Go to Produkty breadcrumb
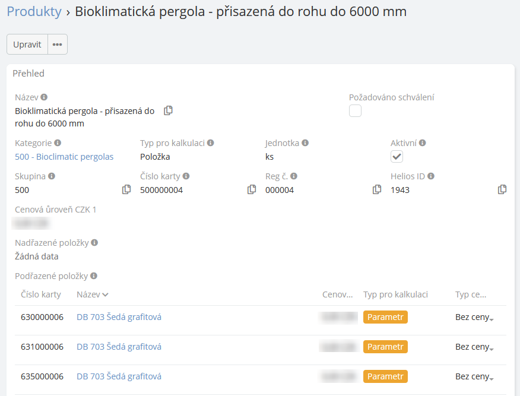 [34, 11]
